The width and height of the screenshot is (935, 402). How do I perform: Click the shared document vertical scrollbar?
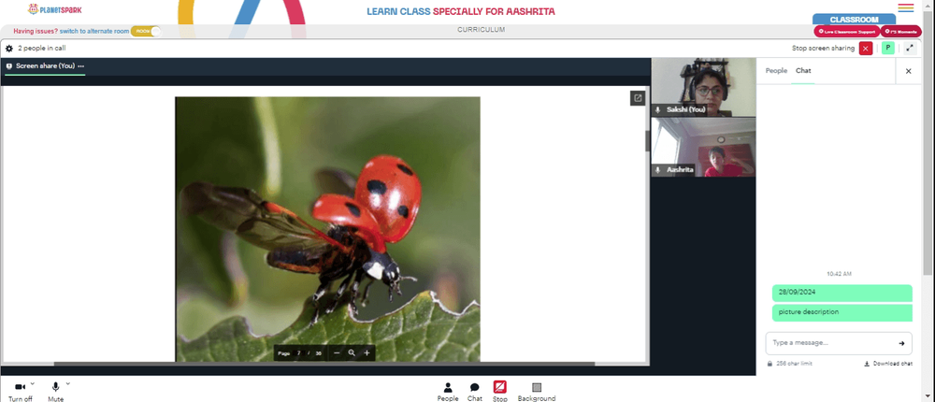coord(648,141)
